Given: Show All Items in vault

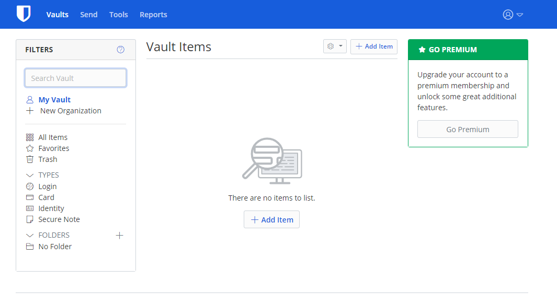Looking at the screenshot, I should point(53,137).
